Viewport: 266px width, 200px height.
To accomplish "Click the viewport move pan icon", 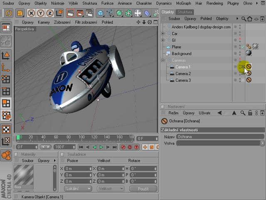I will pyautogui.click(x=138, y=22).
